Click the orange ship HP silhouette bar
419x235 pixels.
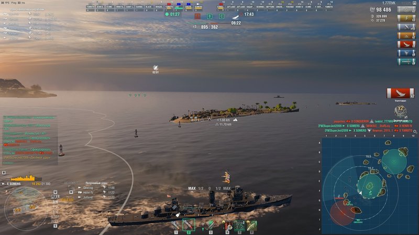pyautogui.click(x=26, y=178)
